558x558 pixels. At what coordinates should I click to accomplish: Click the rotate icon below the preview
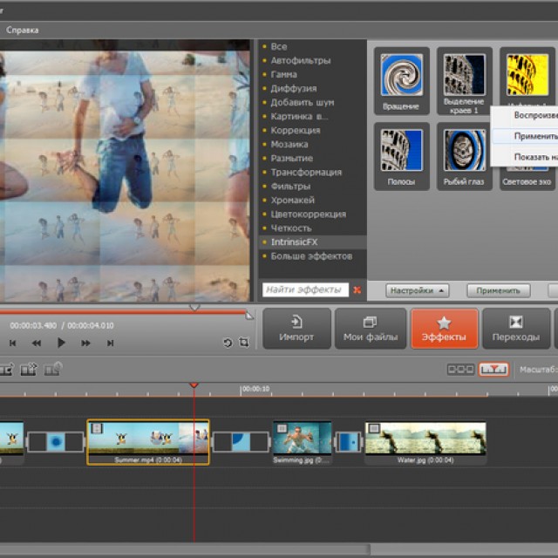228,343
